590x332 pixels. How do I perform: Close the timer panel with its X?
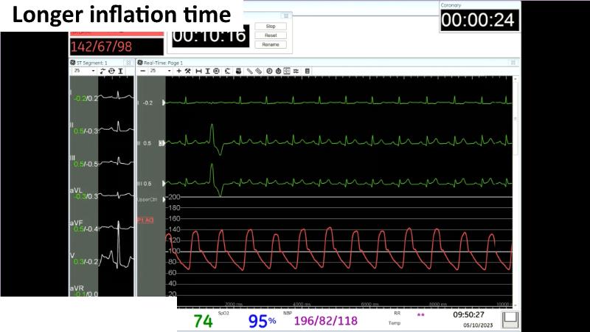285,15
